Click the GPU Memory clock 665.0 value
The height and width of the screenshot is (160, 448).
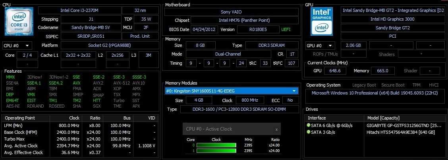[382, 71]
